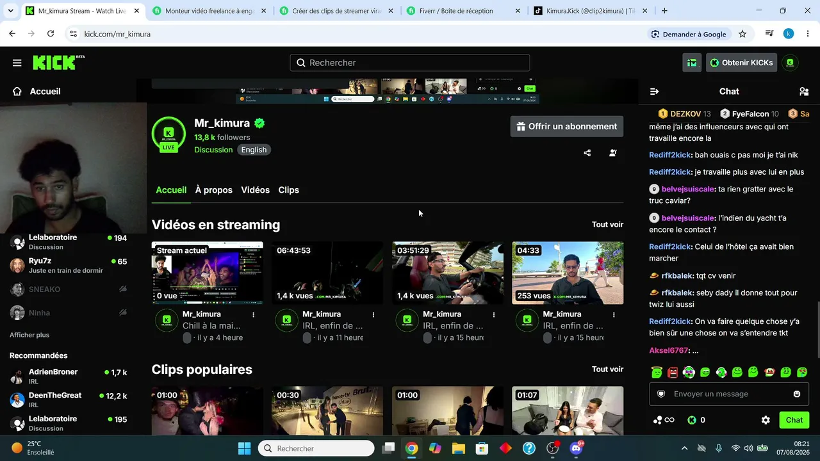Open chat users list icon
The height and width of the screenshot is (461, 820).
pos(804,92)
